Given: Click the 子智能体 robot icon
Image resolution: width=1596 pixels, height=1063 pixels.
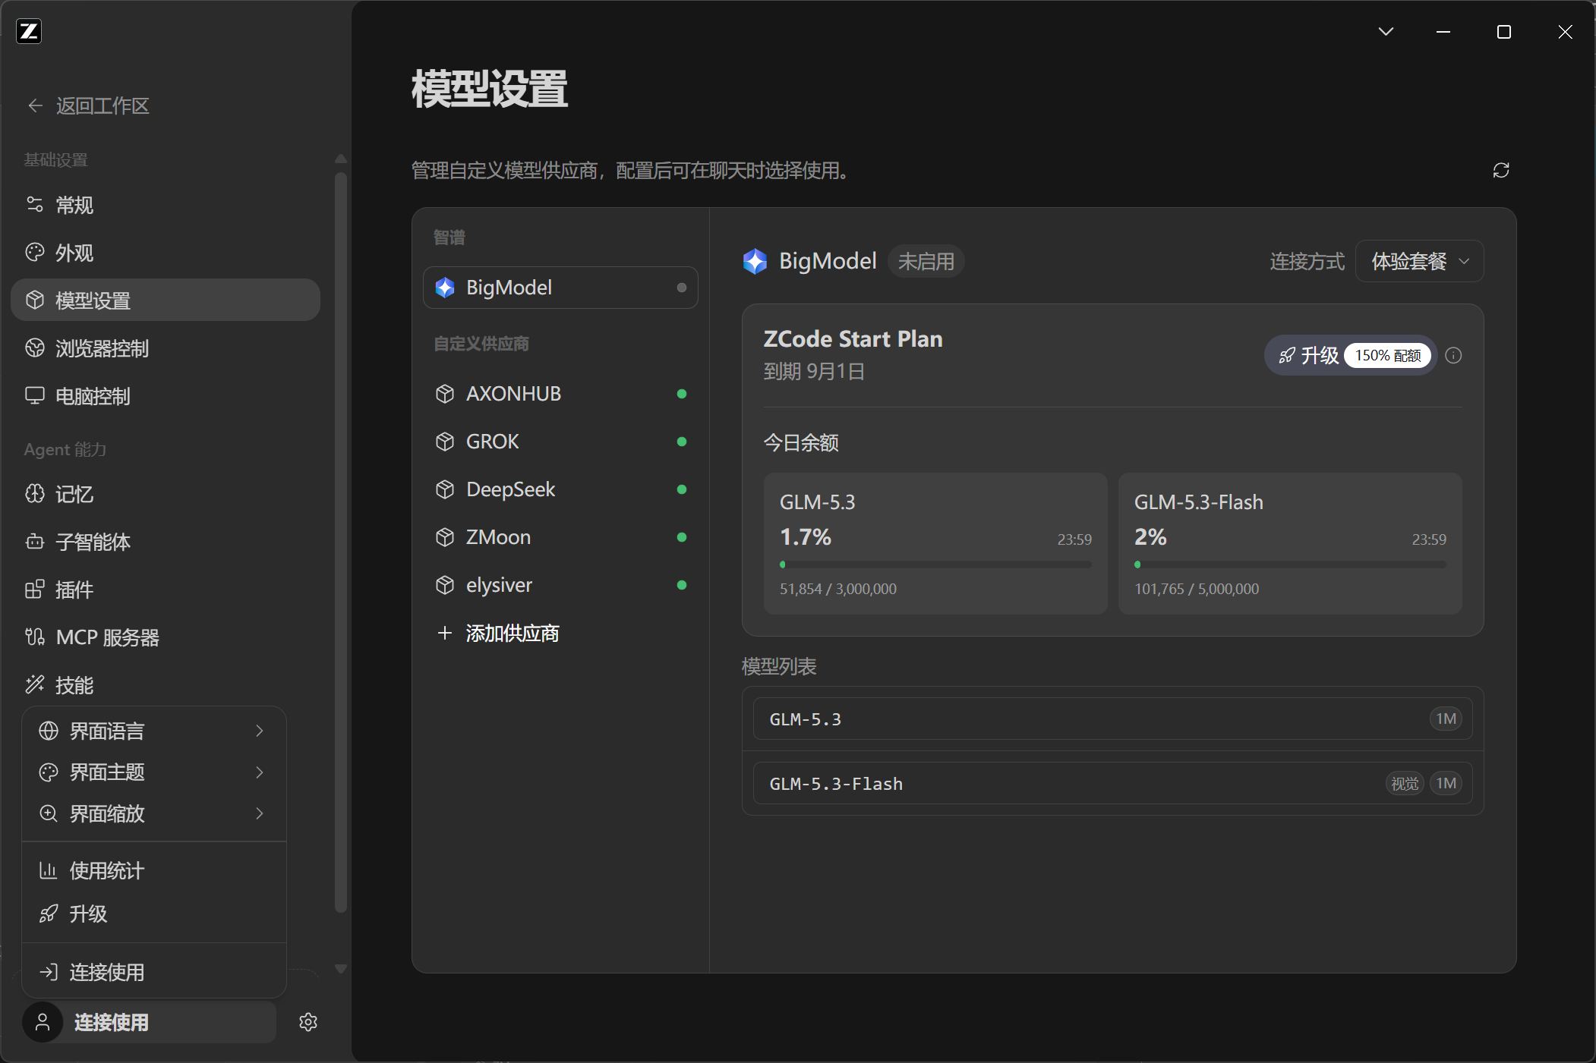Looking at the screenshot, I should [35, 542].
